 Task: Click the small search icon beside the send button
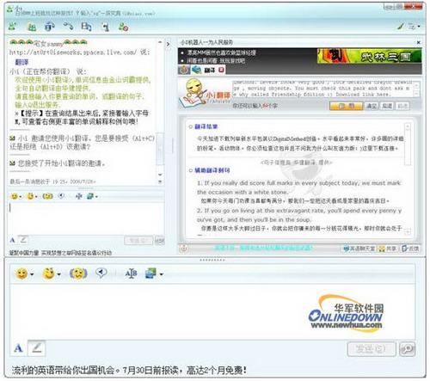pos(160,240)
